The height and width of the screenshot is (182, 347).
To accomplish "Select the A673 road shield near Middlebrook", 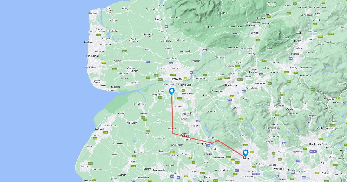I will click(228, 157).
